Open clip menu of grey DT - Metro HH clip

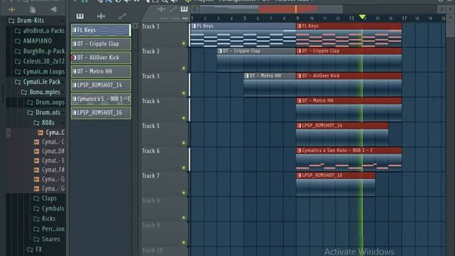[x=247, y=76]
